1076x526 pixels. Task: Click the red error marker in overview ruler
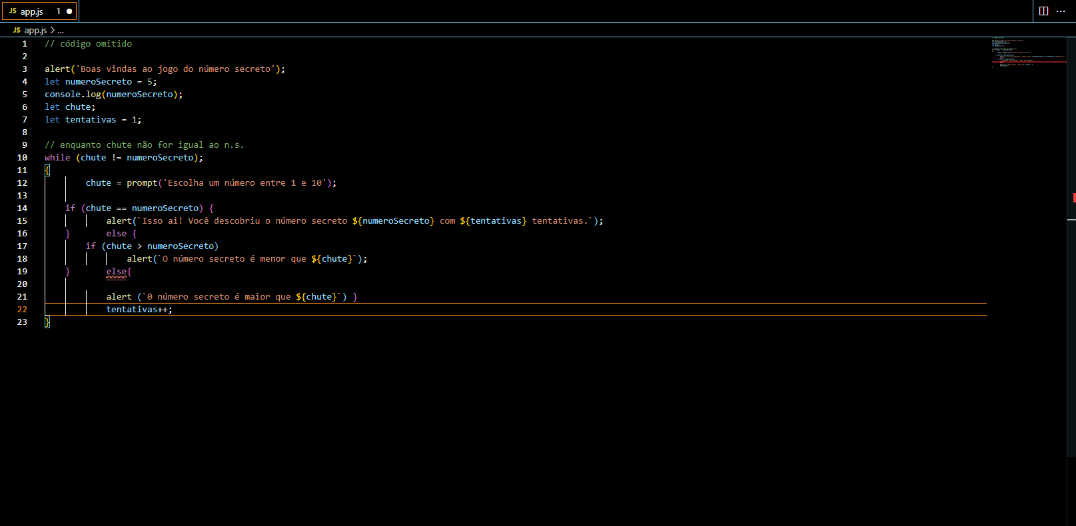tap(1074, 198)
